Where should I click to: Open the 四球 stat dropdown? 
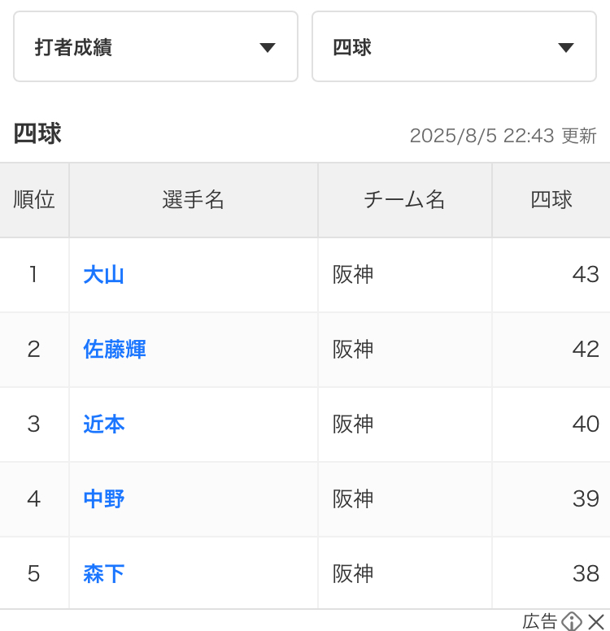click(454, 47)
